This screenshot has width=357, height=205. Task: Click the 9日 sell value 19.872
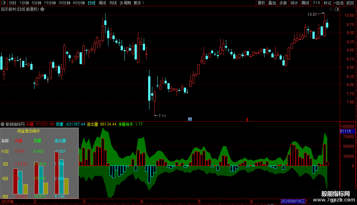pos(40,196)
